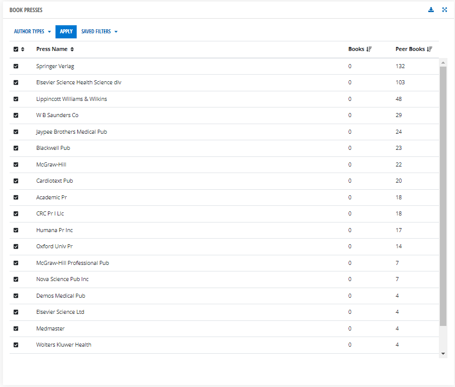
Task: Click the scrollbar down arrow
Action: point(443,354)
